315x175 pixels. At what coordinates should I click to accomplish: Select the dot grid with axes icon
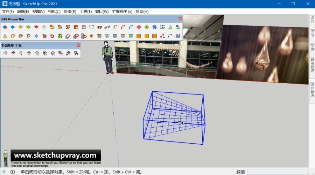[x=162, y=27]
